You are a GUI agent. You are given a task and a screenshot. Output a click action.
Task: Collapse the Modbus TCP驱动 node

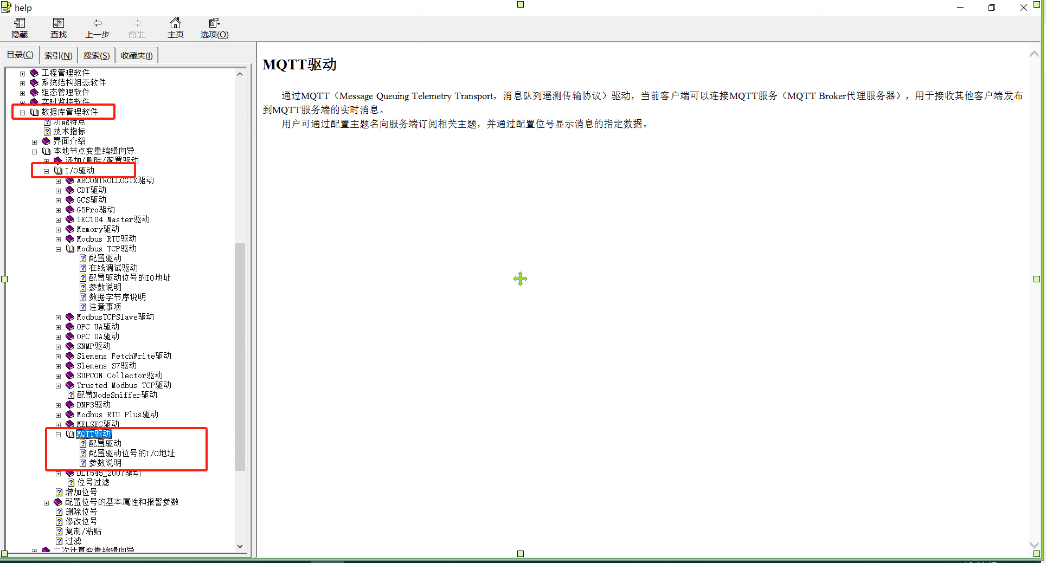(58, 249)
